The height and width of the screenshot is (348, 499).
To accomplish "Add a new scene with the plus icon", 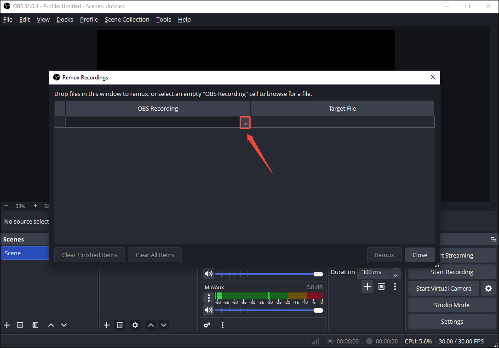I will click(6, 325).
